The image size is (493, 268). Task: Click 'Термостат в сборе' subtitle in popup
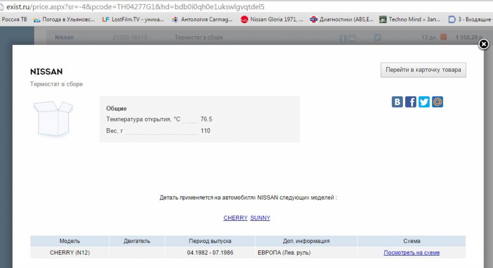pos(57,84)
